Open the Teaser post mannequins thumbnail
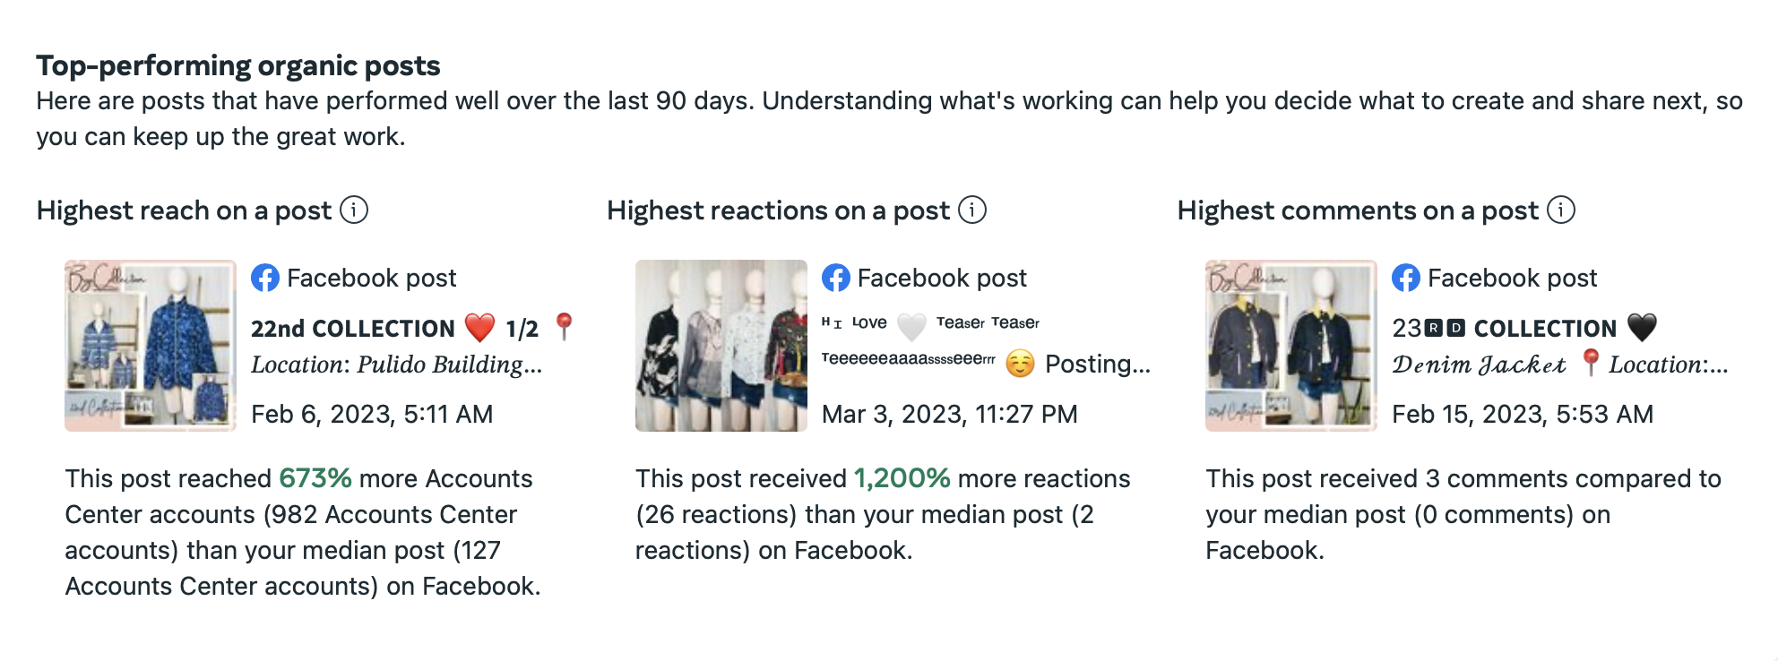This screenshot has width=1778, height=661. tap(721, 346)
